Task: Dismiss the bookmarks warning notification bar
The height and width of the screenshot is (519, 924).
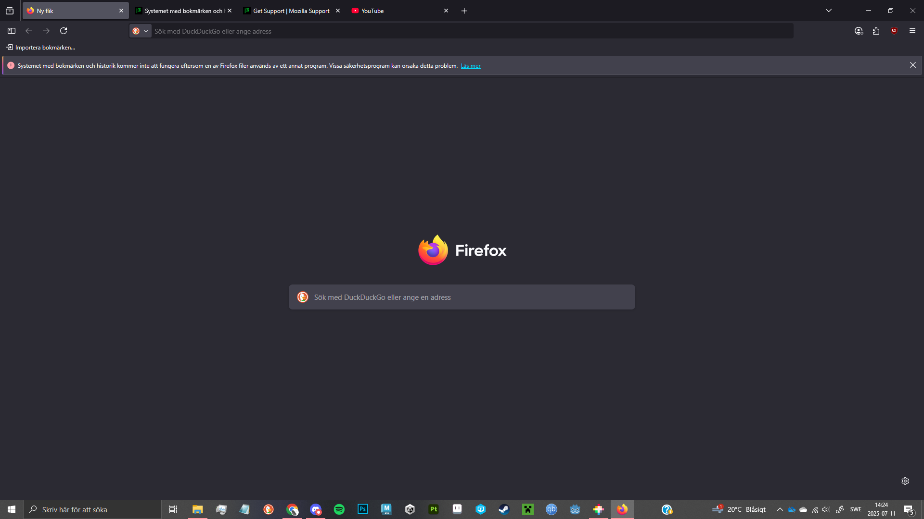Action: tap(913, 65)
